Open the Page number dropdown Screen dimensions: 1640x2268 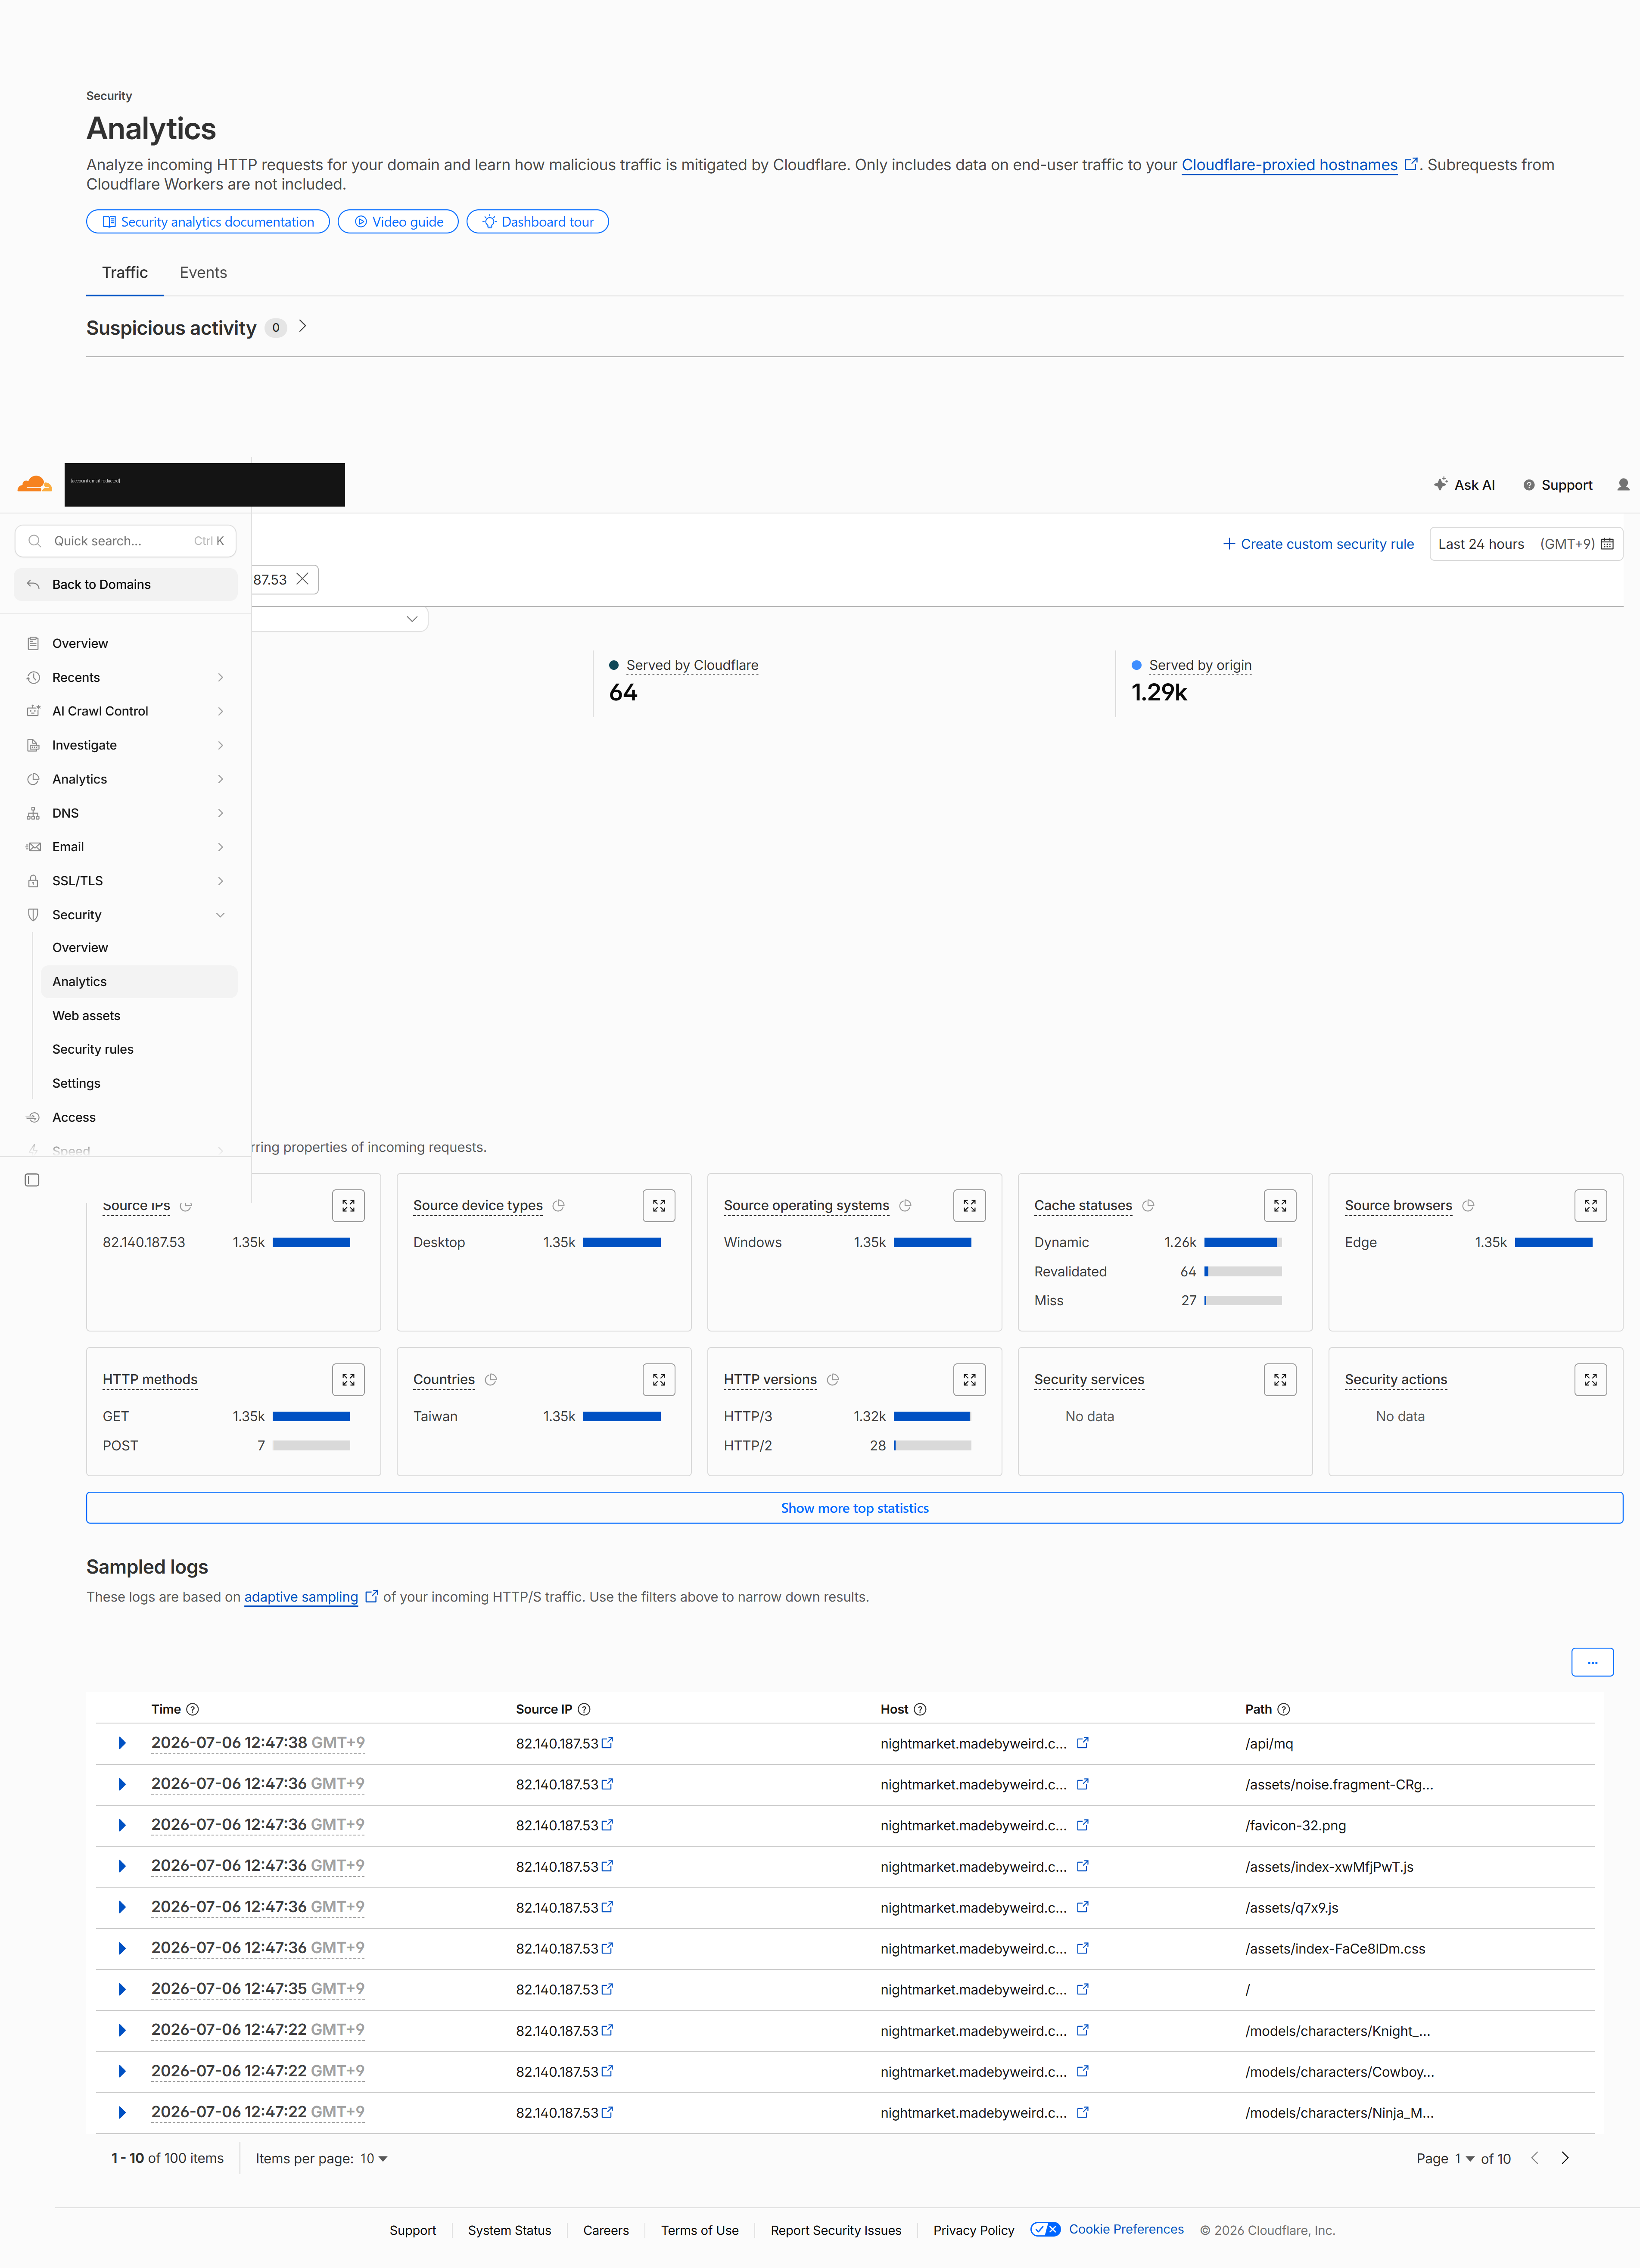tap(1465, 2158)
